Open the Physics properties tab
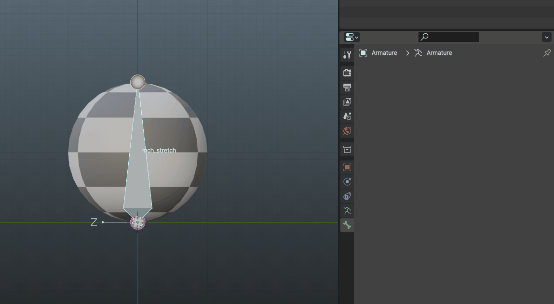The height and width of the screenshot is (304, 554). point(347,182)
